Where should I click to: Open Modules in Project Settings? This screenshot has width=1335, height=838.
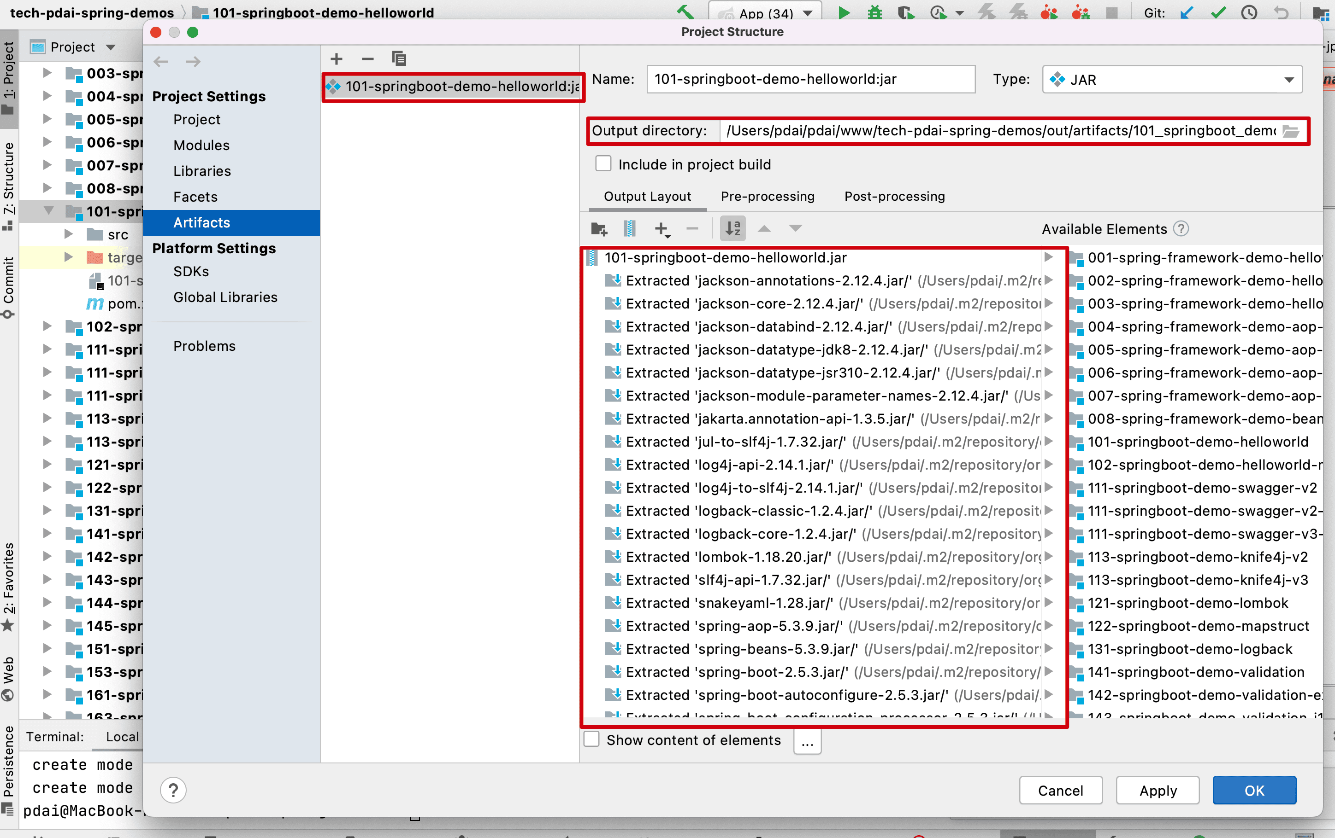point(201,145)
